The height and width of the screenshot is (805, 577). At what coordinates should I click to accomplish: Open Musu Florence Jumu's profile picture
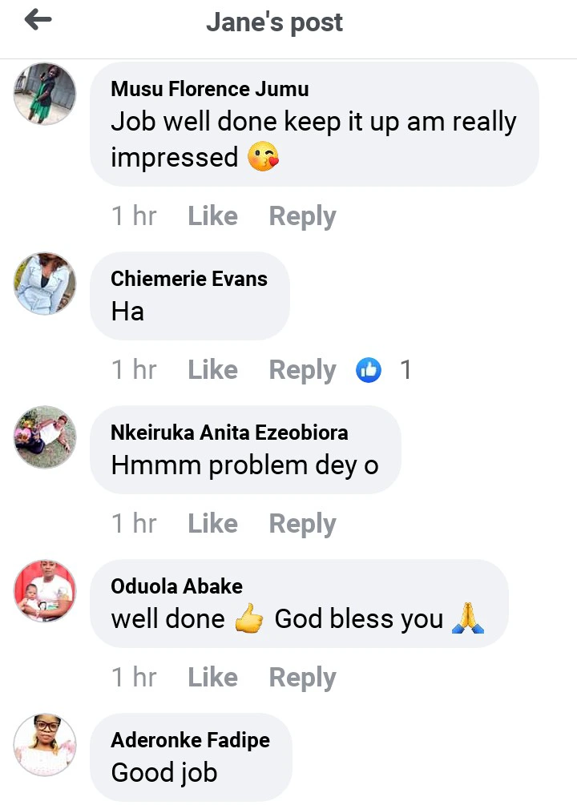coord(46,93)
